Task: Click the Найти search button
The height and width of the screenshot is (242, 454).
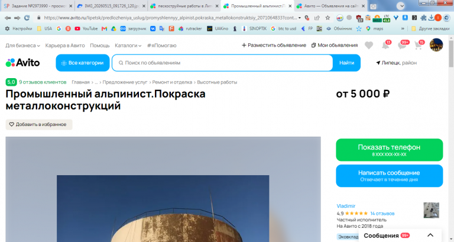Action: [x=346, y=63]
